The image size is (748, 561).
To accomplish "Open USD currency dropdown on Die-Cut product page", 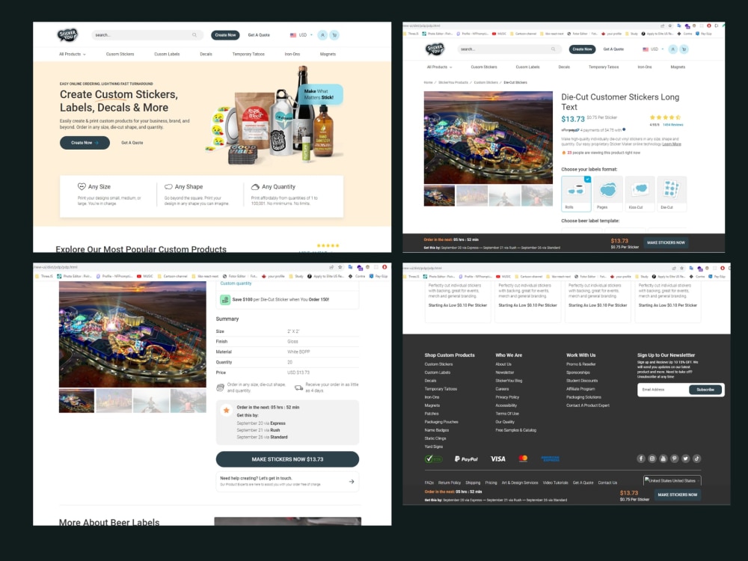I will click(x=653, y=49).
